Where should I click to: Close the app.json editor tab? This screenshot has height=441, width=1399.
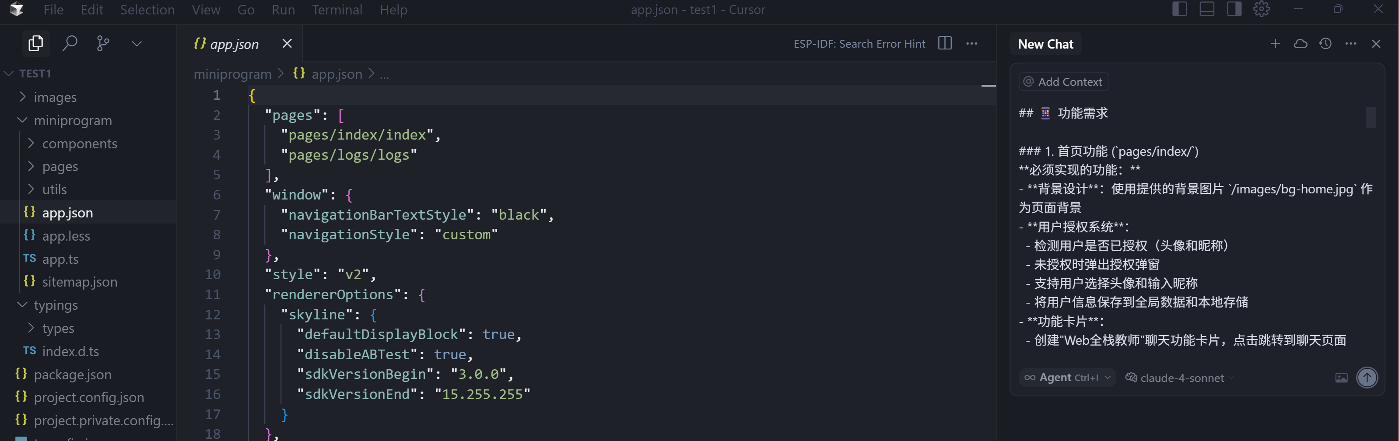[288, 43]
